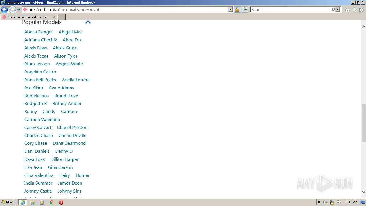Click the vertical scrollbar thumb
366x206 pixels.
(x=364, y=123)
